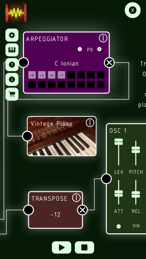The width and height of the screenshot is (146, 259).
Task: Select the P0 pattern label
Action: (90, 50)
